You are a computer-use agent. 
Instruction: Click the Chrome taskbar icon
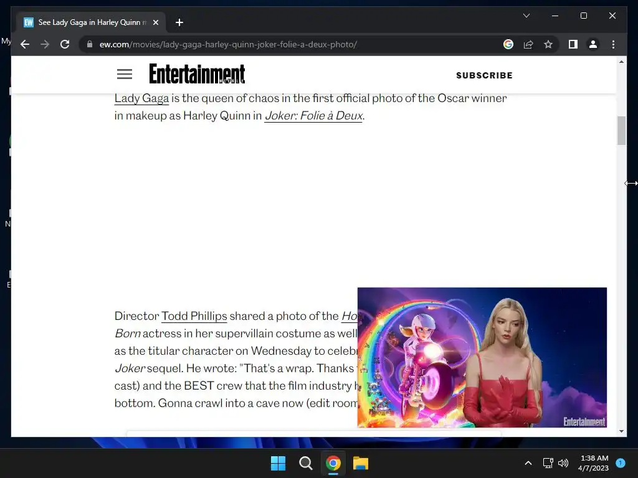[333, 463]
